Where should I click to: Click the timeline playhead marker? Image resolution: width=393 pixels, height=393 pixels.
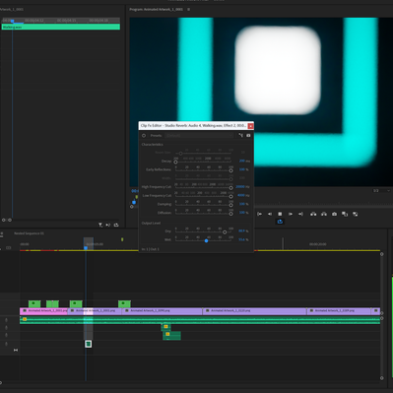[x=86, y=248]
